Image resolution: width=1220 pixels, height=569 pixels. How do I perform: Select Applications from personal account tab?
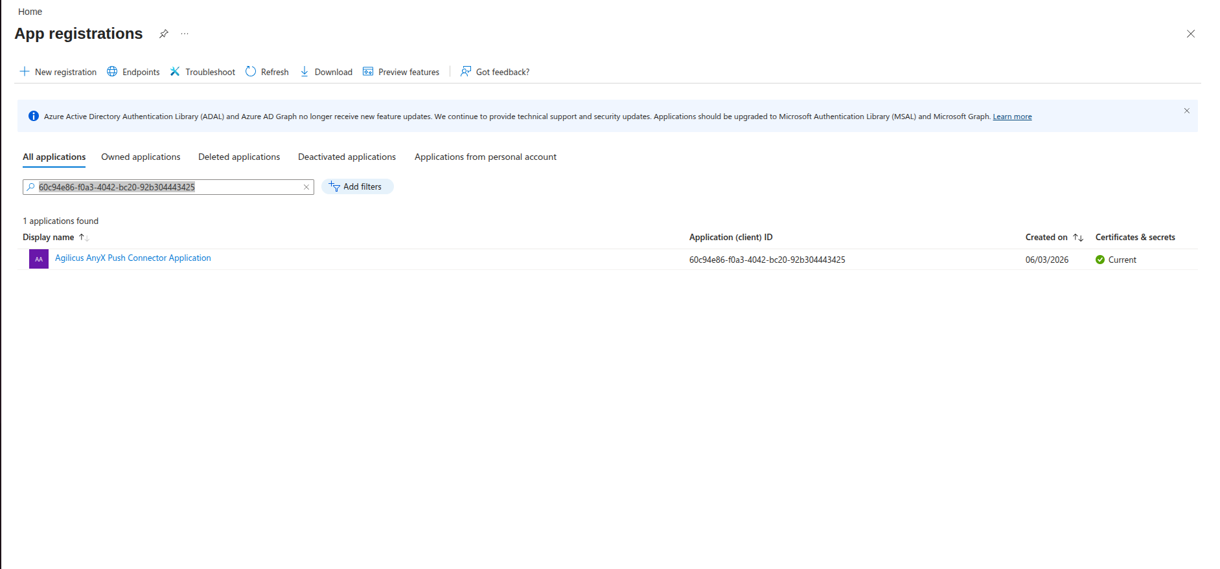[x=485, y=157]
